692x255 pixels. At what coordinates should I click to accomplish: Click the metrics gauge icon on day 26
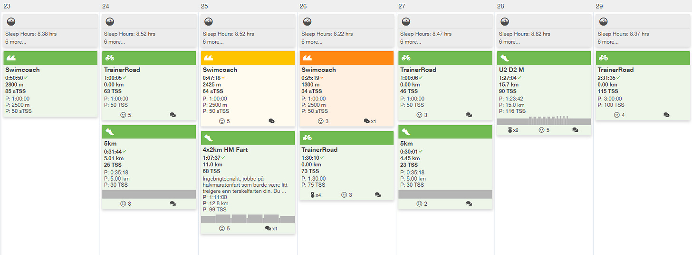307,22
